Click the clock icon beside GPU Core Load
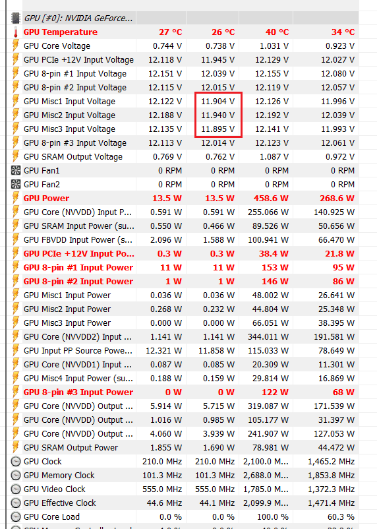 [16, 517]
